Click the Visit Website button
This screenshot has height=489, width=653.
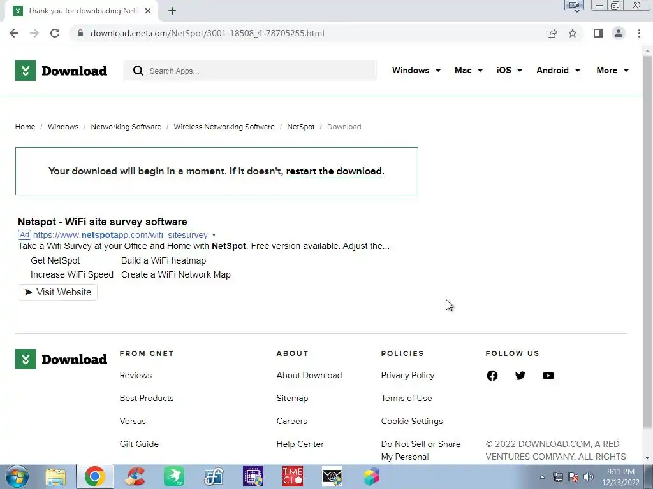point(57,292)
